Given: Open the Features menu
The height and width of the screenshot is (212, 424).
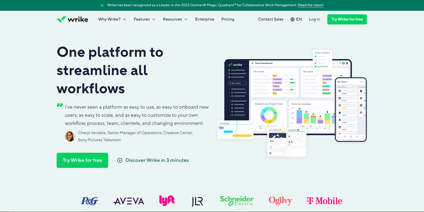Looking at the screenshot, I should point(144,19).
